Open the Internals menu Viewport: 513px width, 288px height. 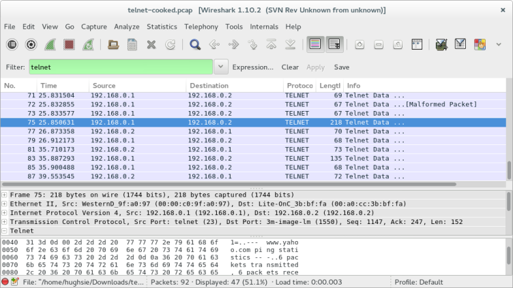[x=264, y=27]
